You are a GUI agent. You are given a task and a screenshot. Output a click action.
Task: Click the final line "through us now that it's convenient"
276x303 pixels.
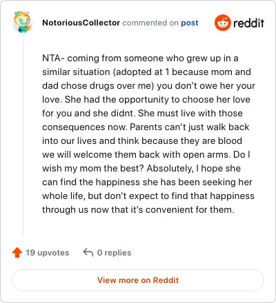pyautogui.click(x=138, y=209)
